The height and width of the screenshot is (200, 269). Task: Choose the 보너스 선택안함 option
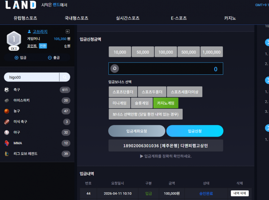(x=146, y=114)
